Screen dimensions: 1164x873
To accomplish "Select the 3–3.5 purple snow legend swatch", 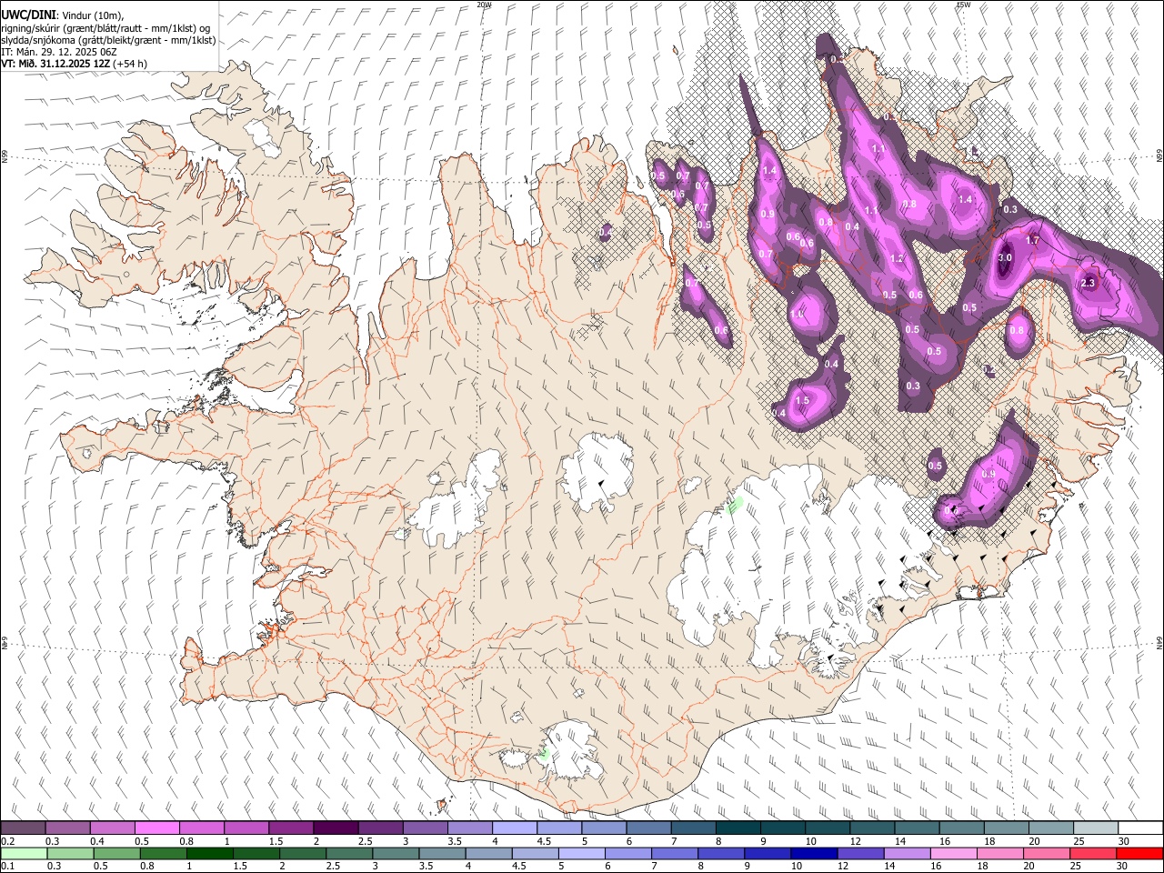I will click(426, 828).
